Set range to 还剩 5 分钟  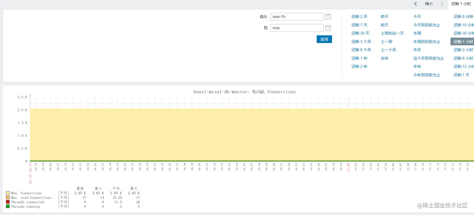point(463,17)
